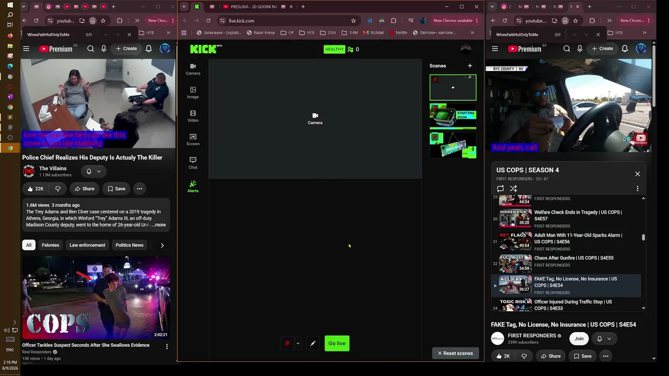Open the Razer Arena bookmark
The image size is (669, 376).
coord(260,32)
